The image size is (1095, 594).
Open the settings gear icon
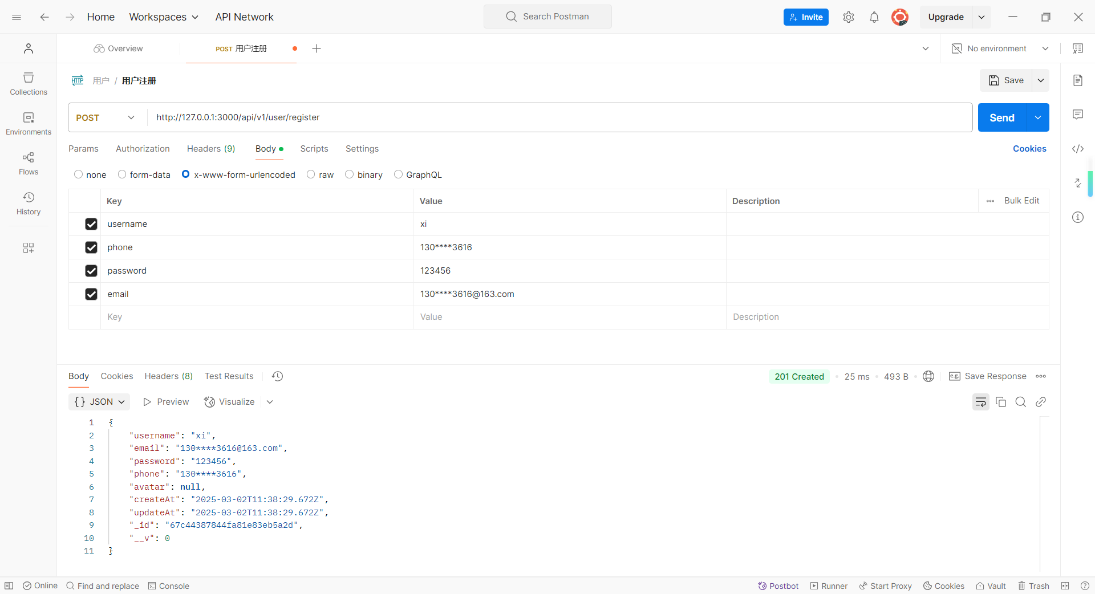point(848,17)
